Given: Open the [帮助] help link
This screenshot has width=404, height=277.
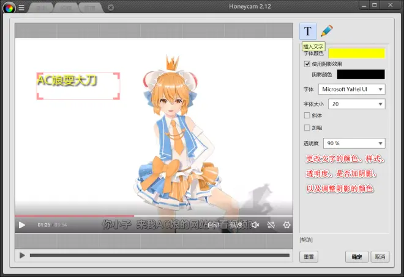Looking at the screenshot, I should click(x=306, y=240).
